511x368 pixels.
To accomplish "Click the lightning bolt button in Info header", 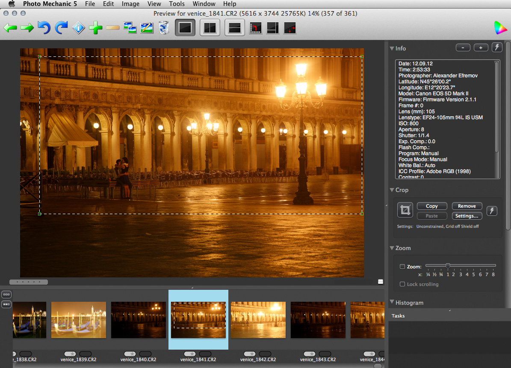I will point(497,47).
